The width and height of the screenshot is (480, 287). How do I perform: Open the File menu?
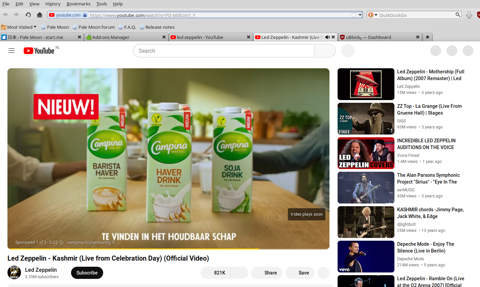pyautogui.click(x=6, y=4)
